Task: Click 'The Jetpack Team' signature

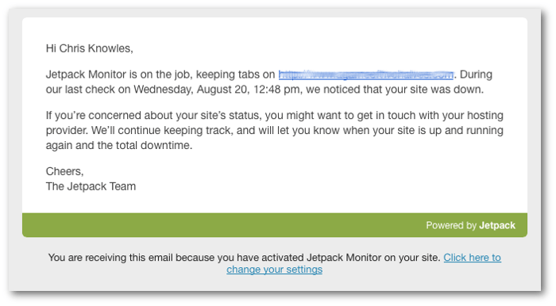Action: (x=91, y=186)
